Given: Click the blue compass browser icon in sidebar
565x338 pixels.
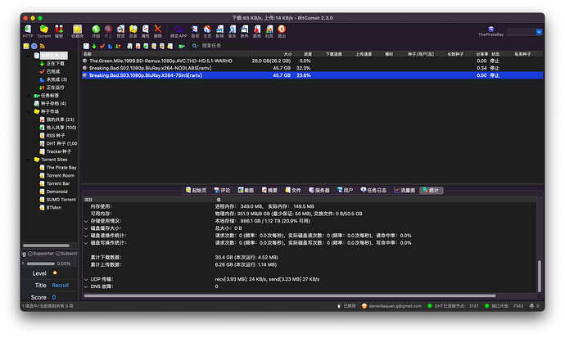Looking at the screenshot, I should click(x=34, y=46).
